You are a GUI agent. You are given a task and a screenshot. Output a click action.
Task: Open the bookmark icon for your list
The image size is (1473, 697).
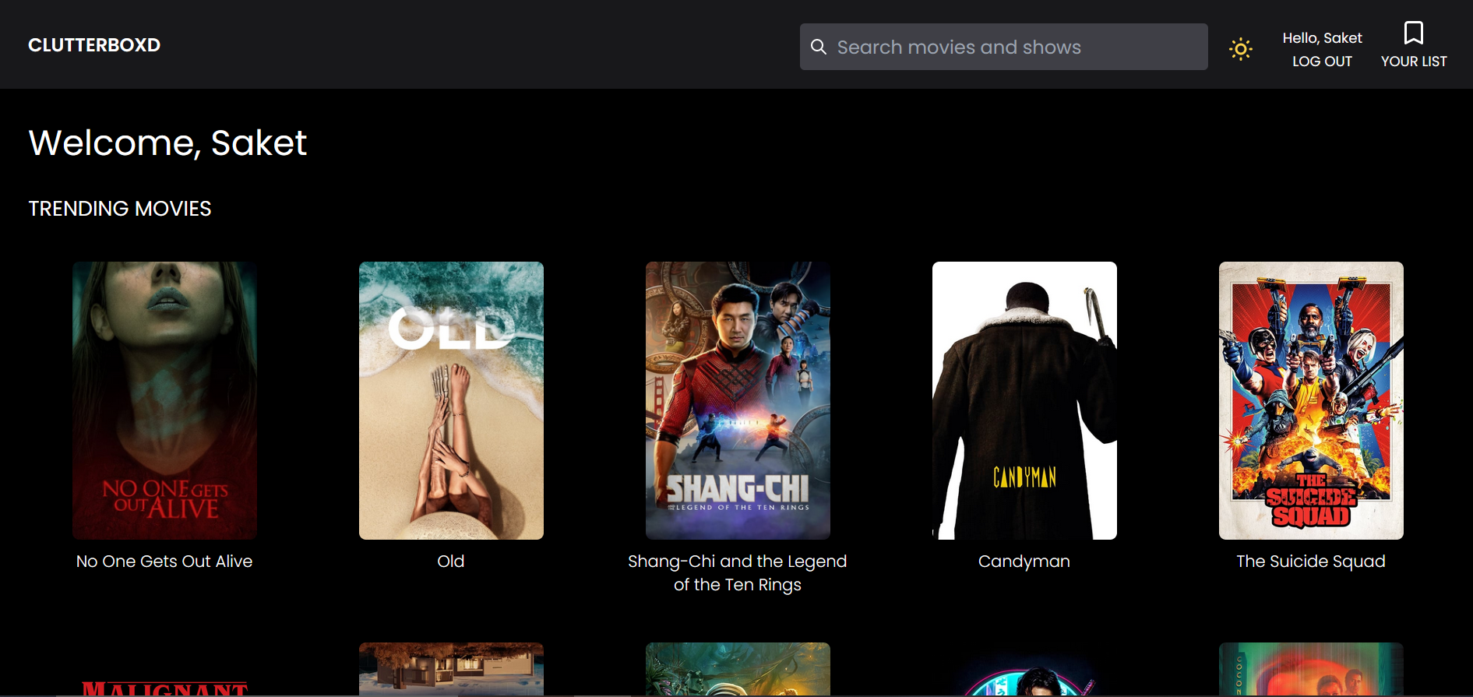[1413, 33]
